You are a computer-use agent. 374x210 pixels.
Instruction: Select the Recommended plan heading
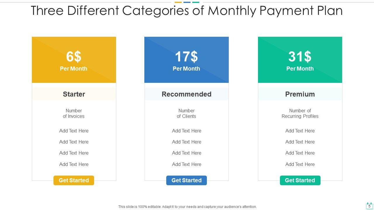(186, 94)
